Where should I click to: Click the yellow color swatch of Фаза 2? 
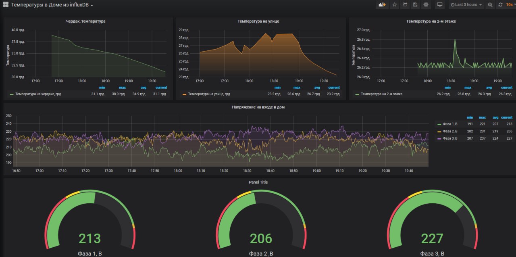(439, 132)
